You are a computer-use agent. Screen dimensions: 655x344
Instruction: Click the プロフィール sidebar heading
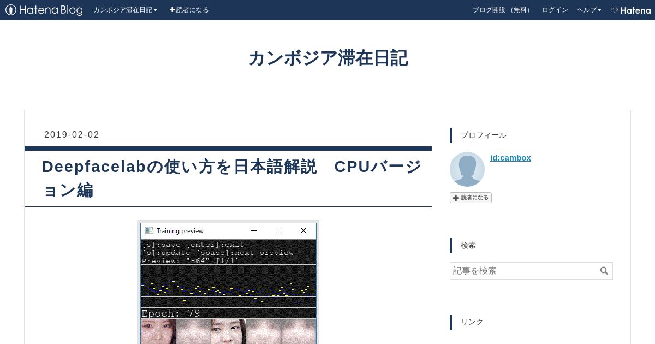484,135
